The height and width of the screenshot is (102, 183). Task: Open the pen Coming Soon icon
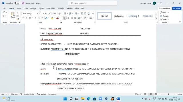161,3
